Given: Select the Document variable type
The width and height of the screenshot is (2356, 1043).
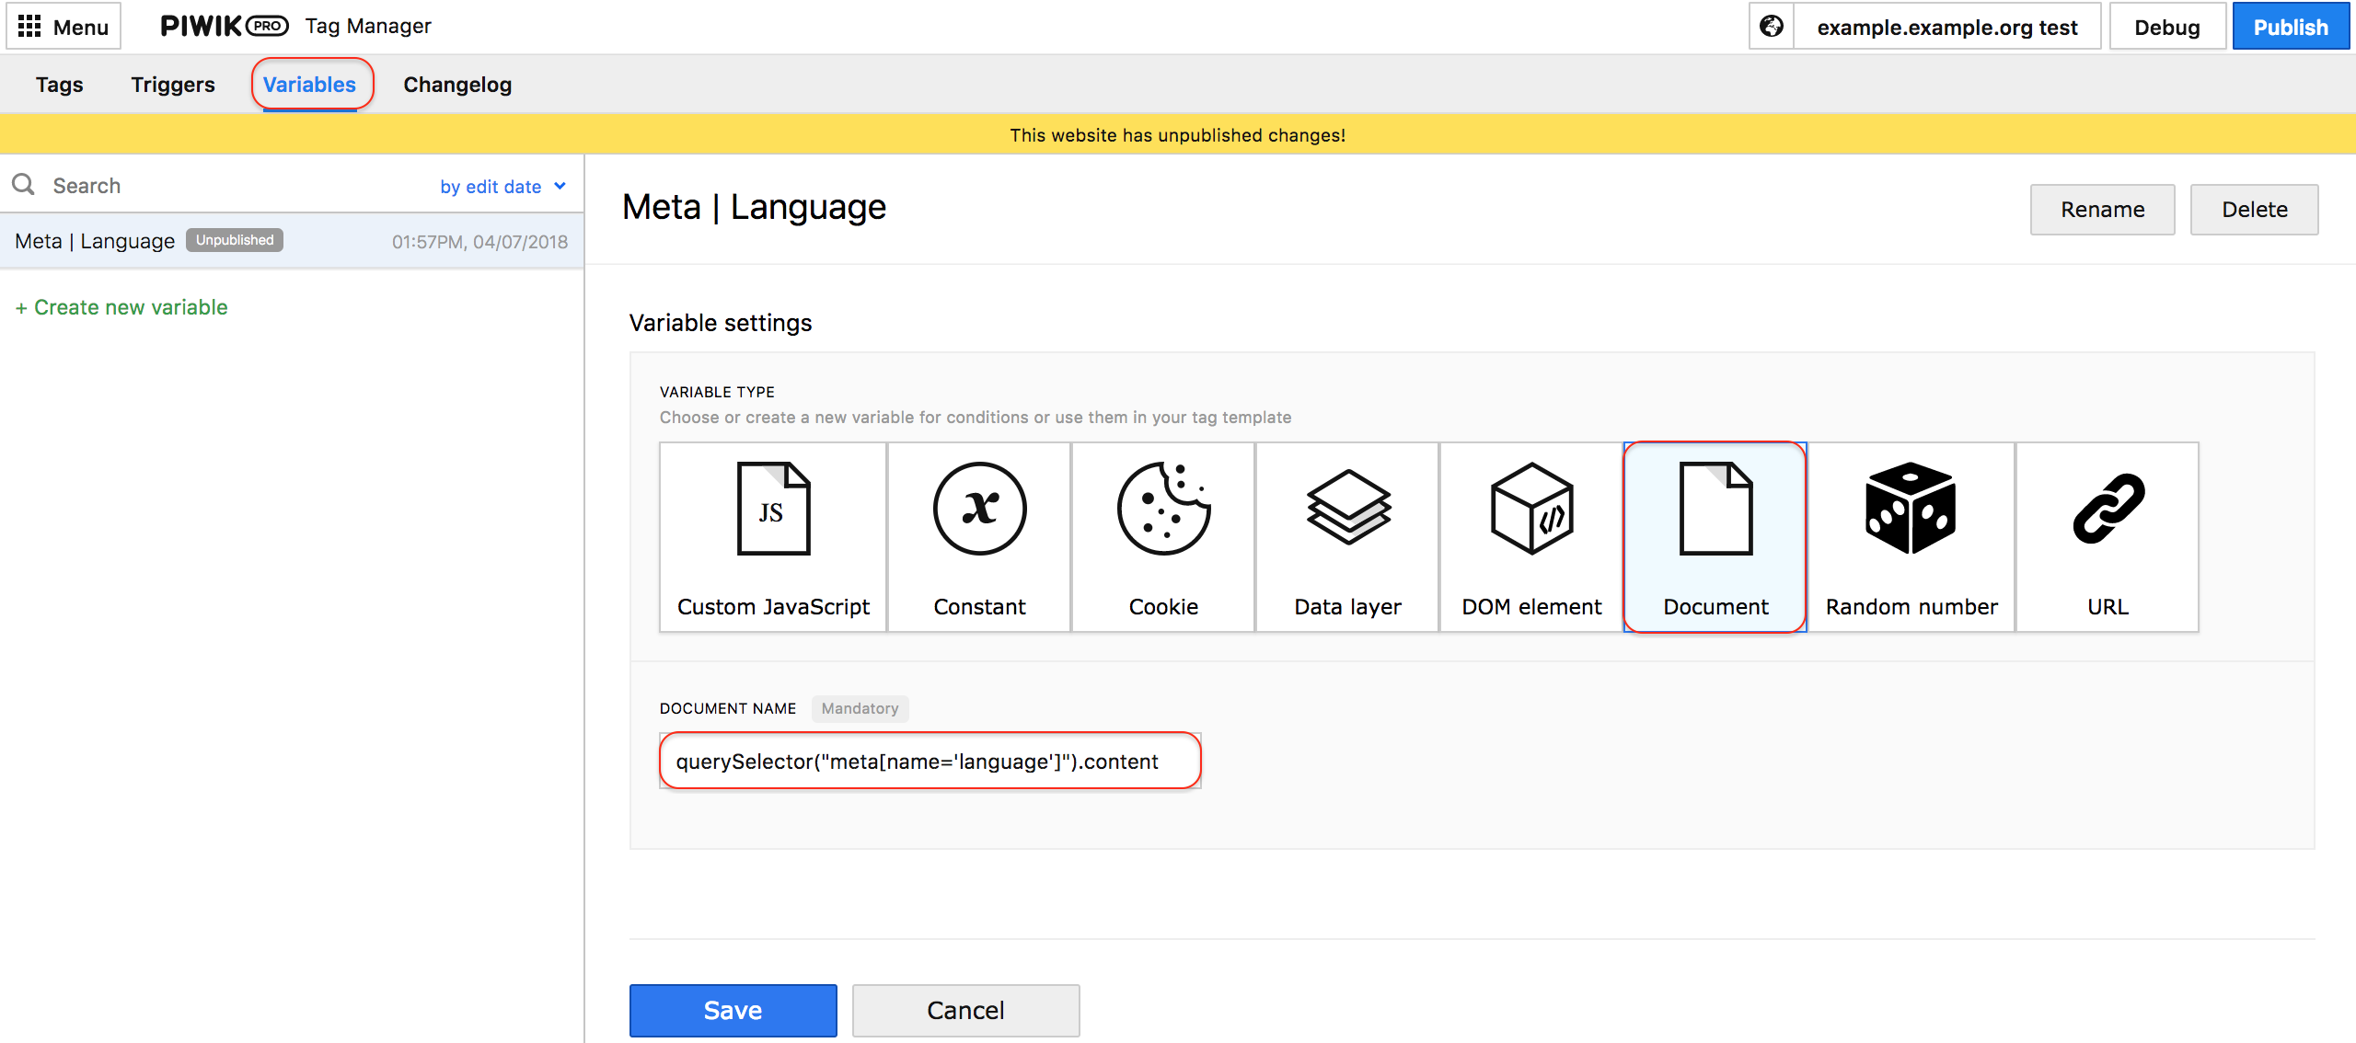Looking at the screenshot, I should [1715, 537].
